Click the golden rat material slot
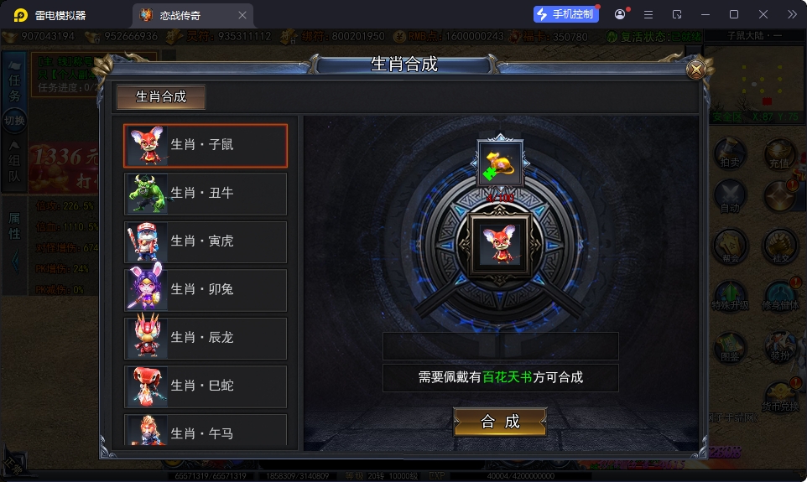This screenshot has height=482, width=807. click(500, 163)
